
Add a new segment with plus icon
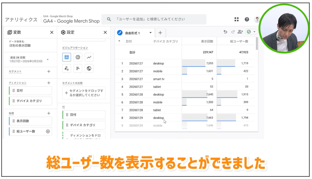coord(49,71)
